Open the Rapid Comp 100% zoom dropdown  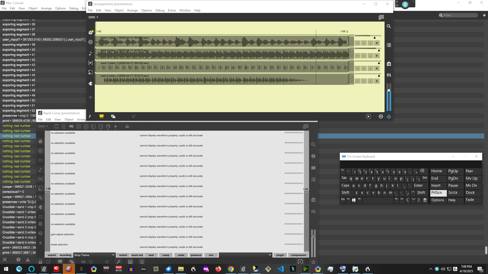(43, 126)
